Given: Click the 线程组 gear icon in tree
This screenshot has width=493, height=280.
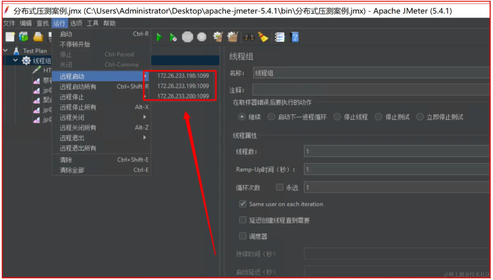Looking at the screenshot, I should tap(26, 61).
